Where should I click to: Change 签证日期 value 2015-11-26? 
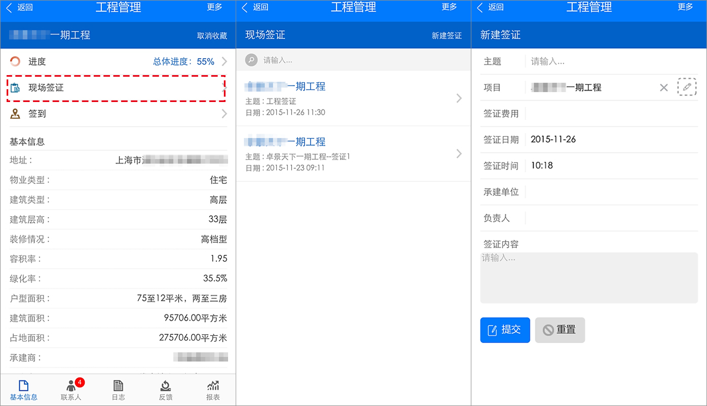coord(553,140)
